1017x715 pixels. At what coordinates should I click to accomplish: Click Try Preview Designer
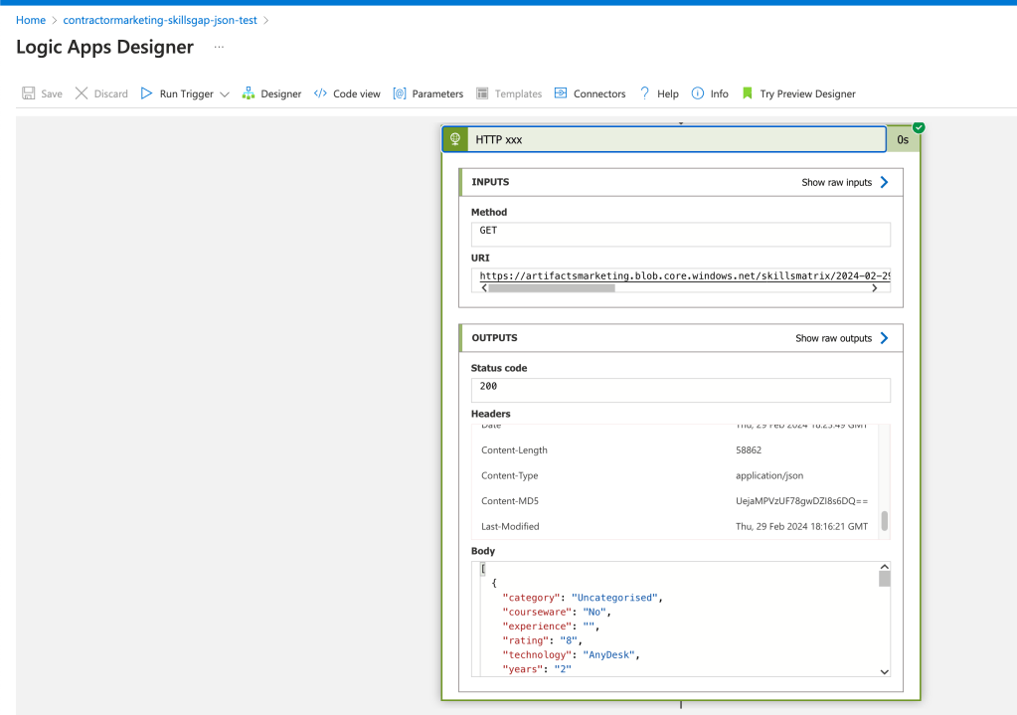tap(807, 94)
